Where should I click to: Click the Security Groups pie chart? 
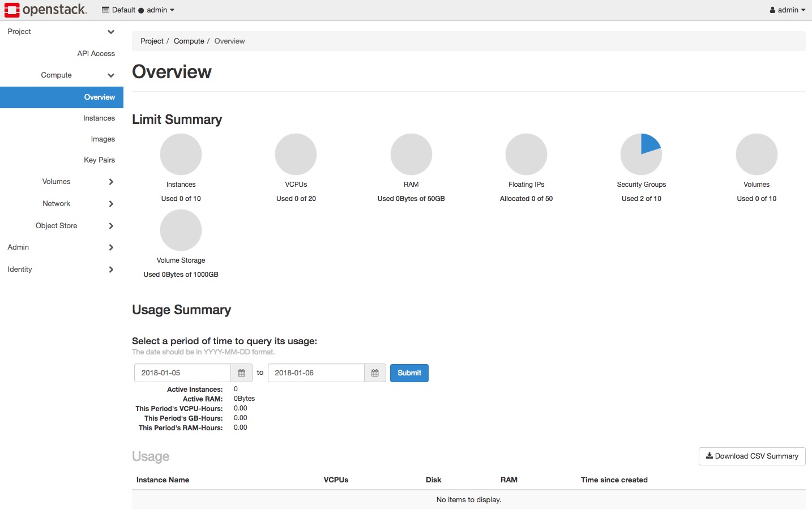[x=641, y=154]
